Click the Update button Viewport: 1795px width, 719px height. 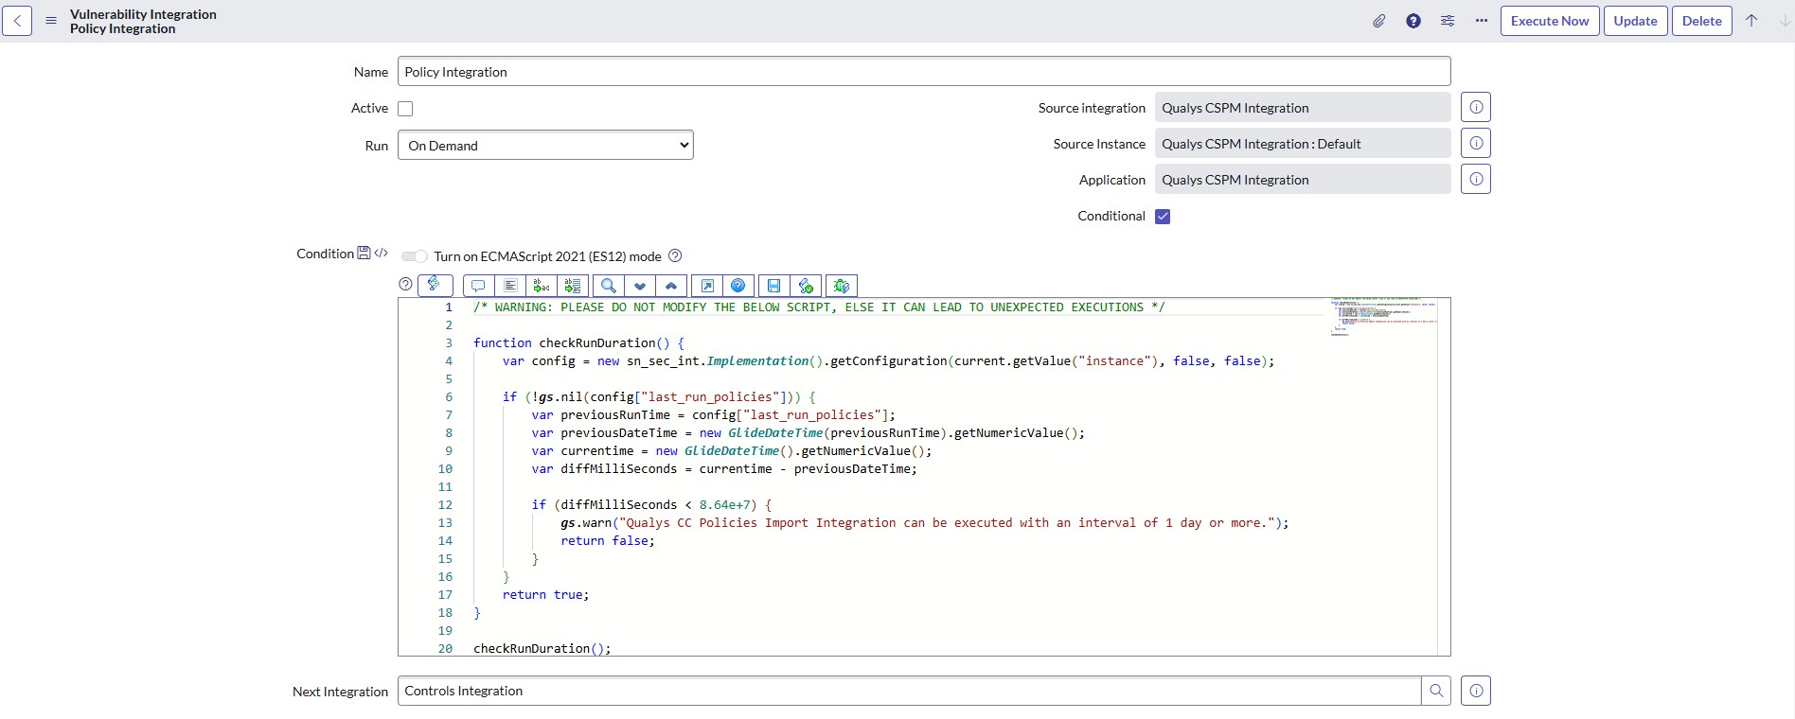[1635, 21]
